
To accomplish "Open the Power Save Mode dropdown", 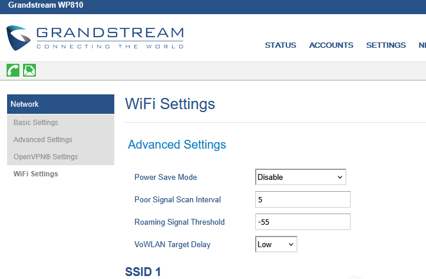I will point(300,177).
